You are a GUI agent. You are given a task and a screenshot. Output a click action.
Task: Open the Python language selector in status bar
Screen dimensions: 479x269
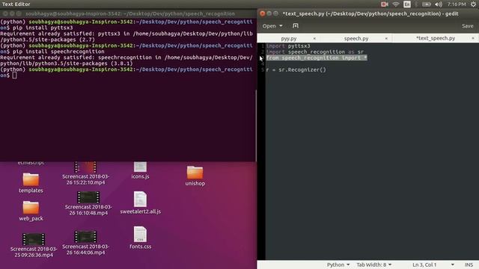tap(338, 265)
